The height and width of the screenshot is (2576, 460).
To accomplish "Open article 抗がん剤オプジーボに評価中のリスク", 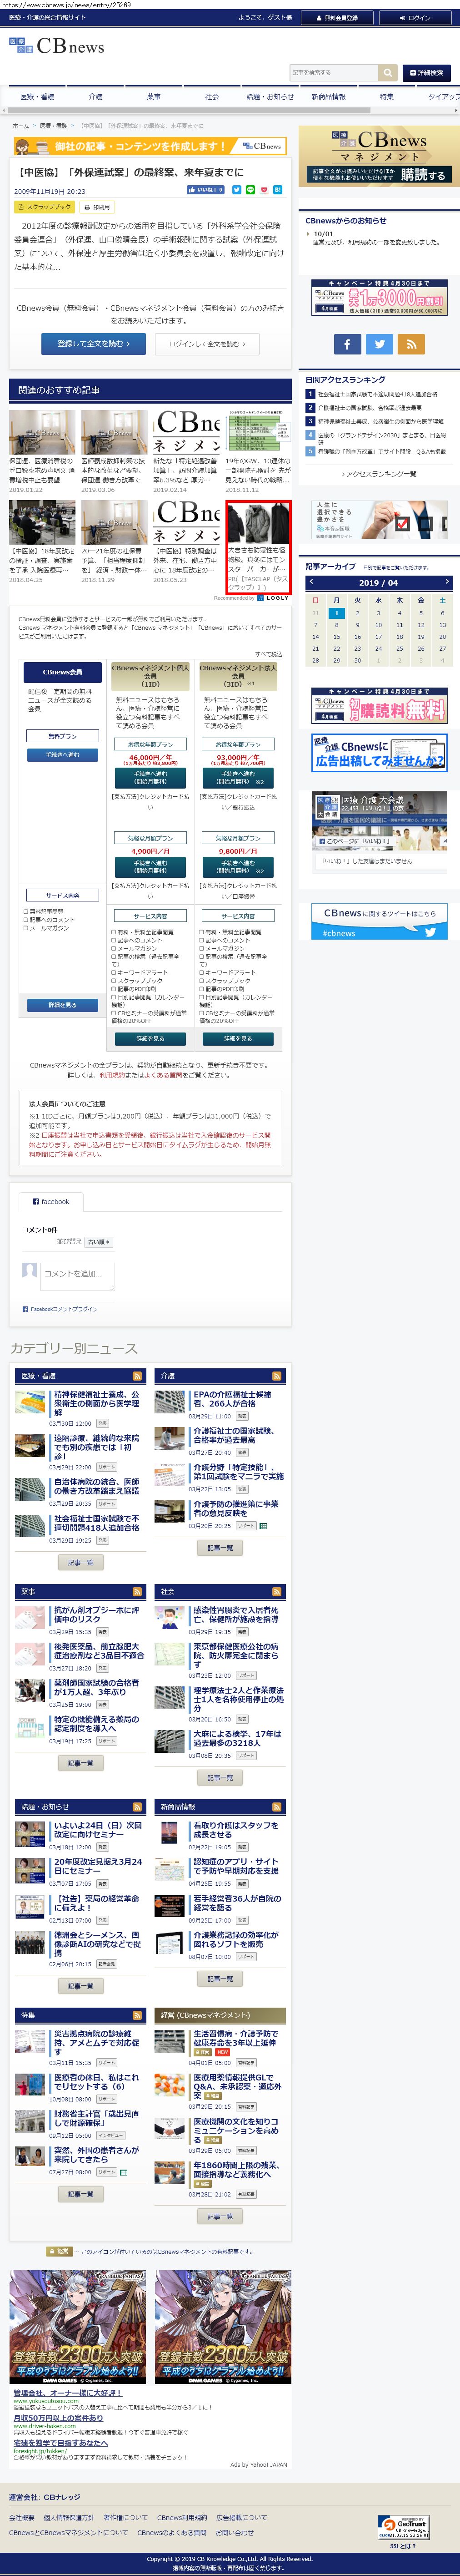I will pyautogui.click(x=96, y=1614).
